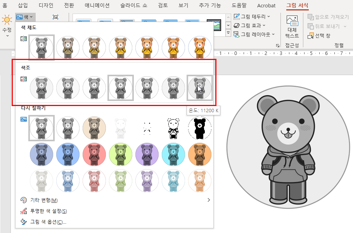Image resolution: width=353 pixels, height=233 pixels.
Task: Click the 앞으로 가져오기 (Bring Forward) icon
Action: point(311,17)
